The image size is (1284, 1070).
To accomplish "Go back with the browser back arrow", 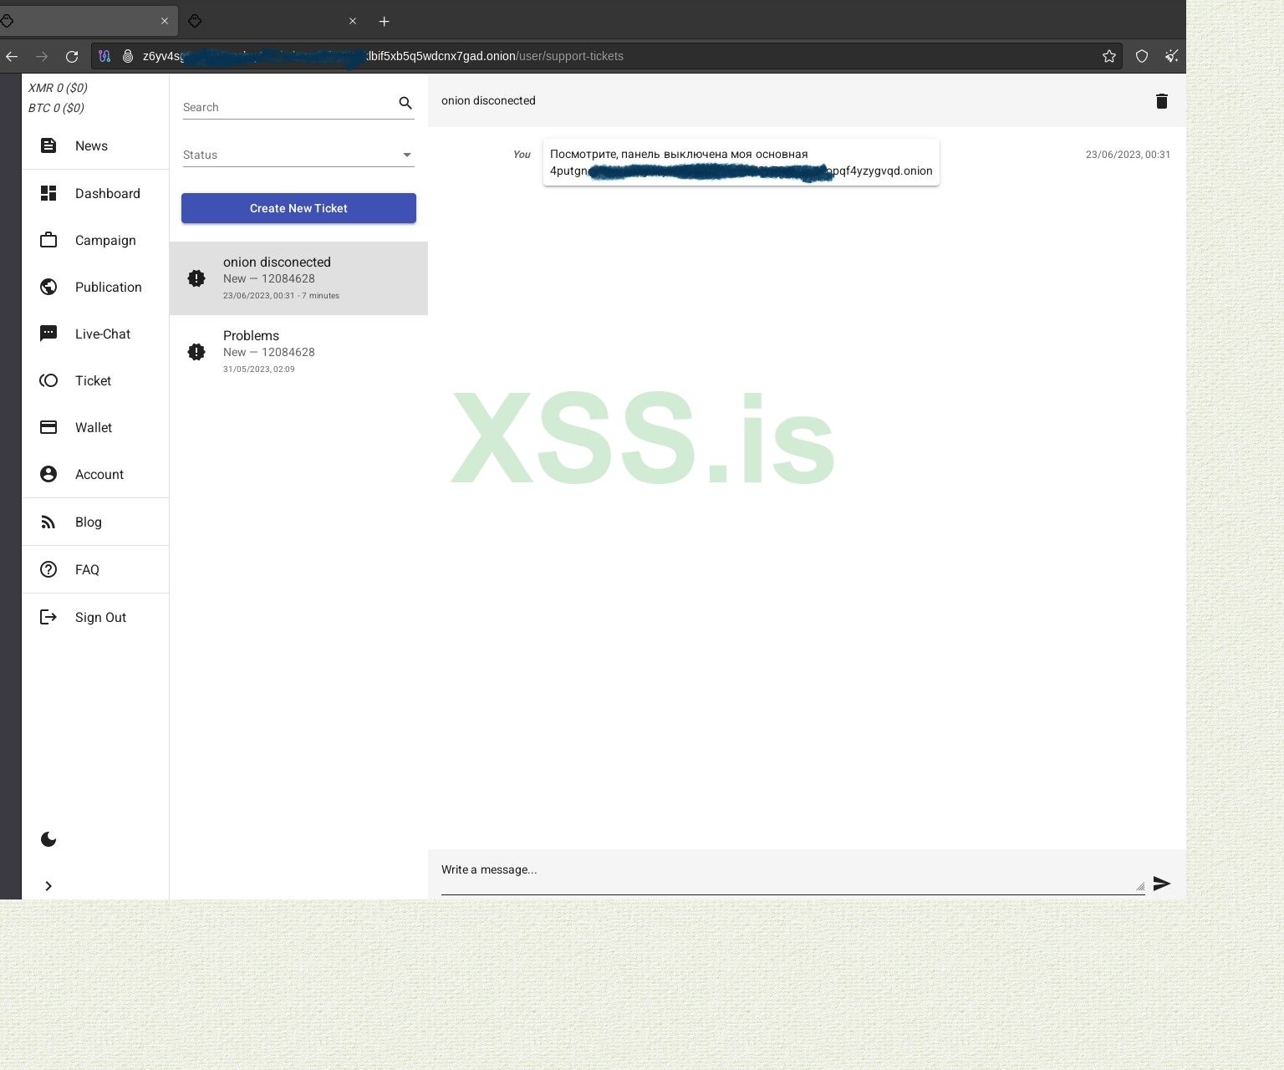I will [x=12, y=56].
